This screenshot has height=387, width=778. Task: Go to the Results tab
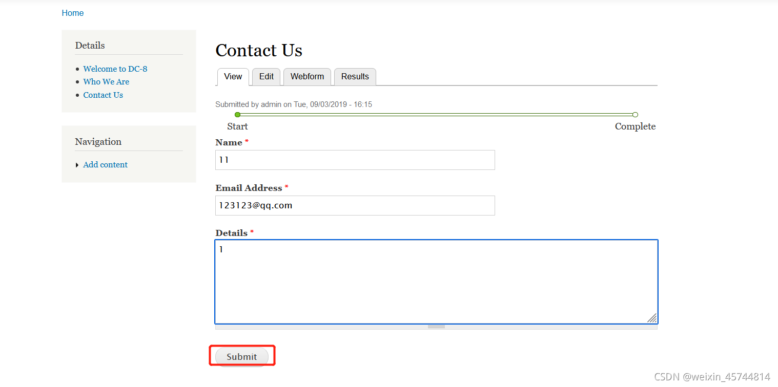[355, 77]
